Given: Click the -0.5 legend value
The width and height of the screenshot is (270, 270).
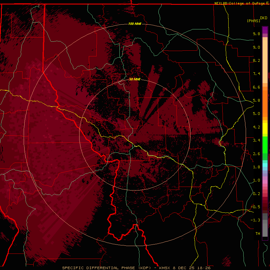Looking at the screenshot, I should 255,207.
